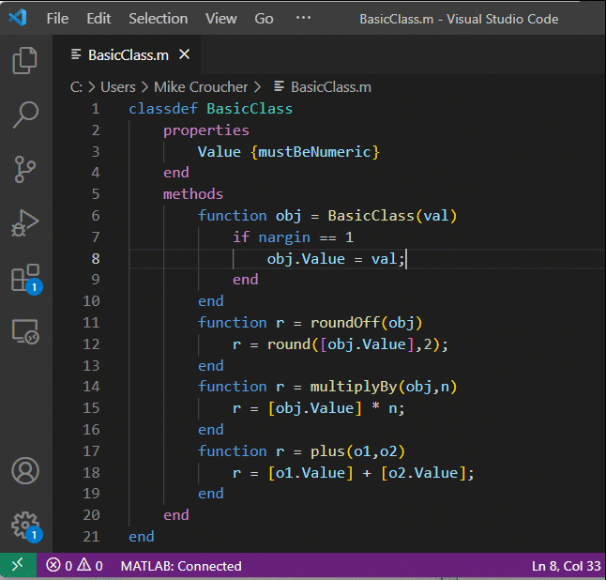Image resolution: width=606 pixels, height=580 pixels.
Task: Click the errors and warnings count
Action: pos(75,566)
